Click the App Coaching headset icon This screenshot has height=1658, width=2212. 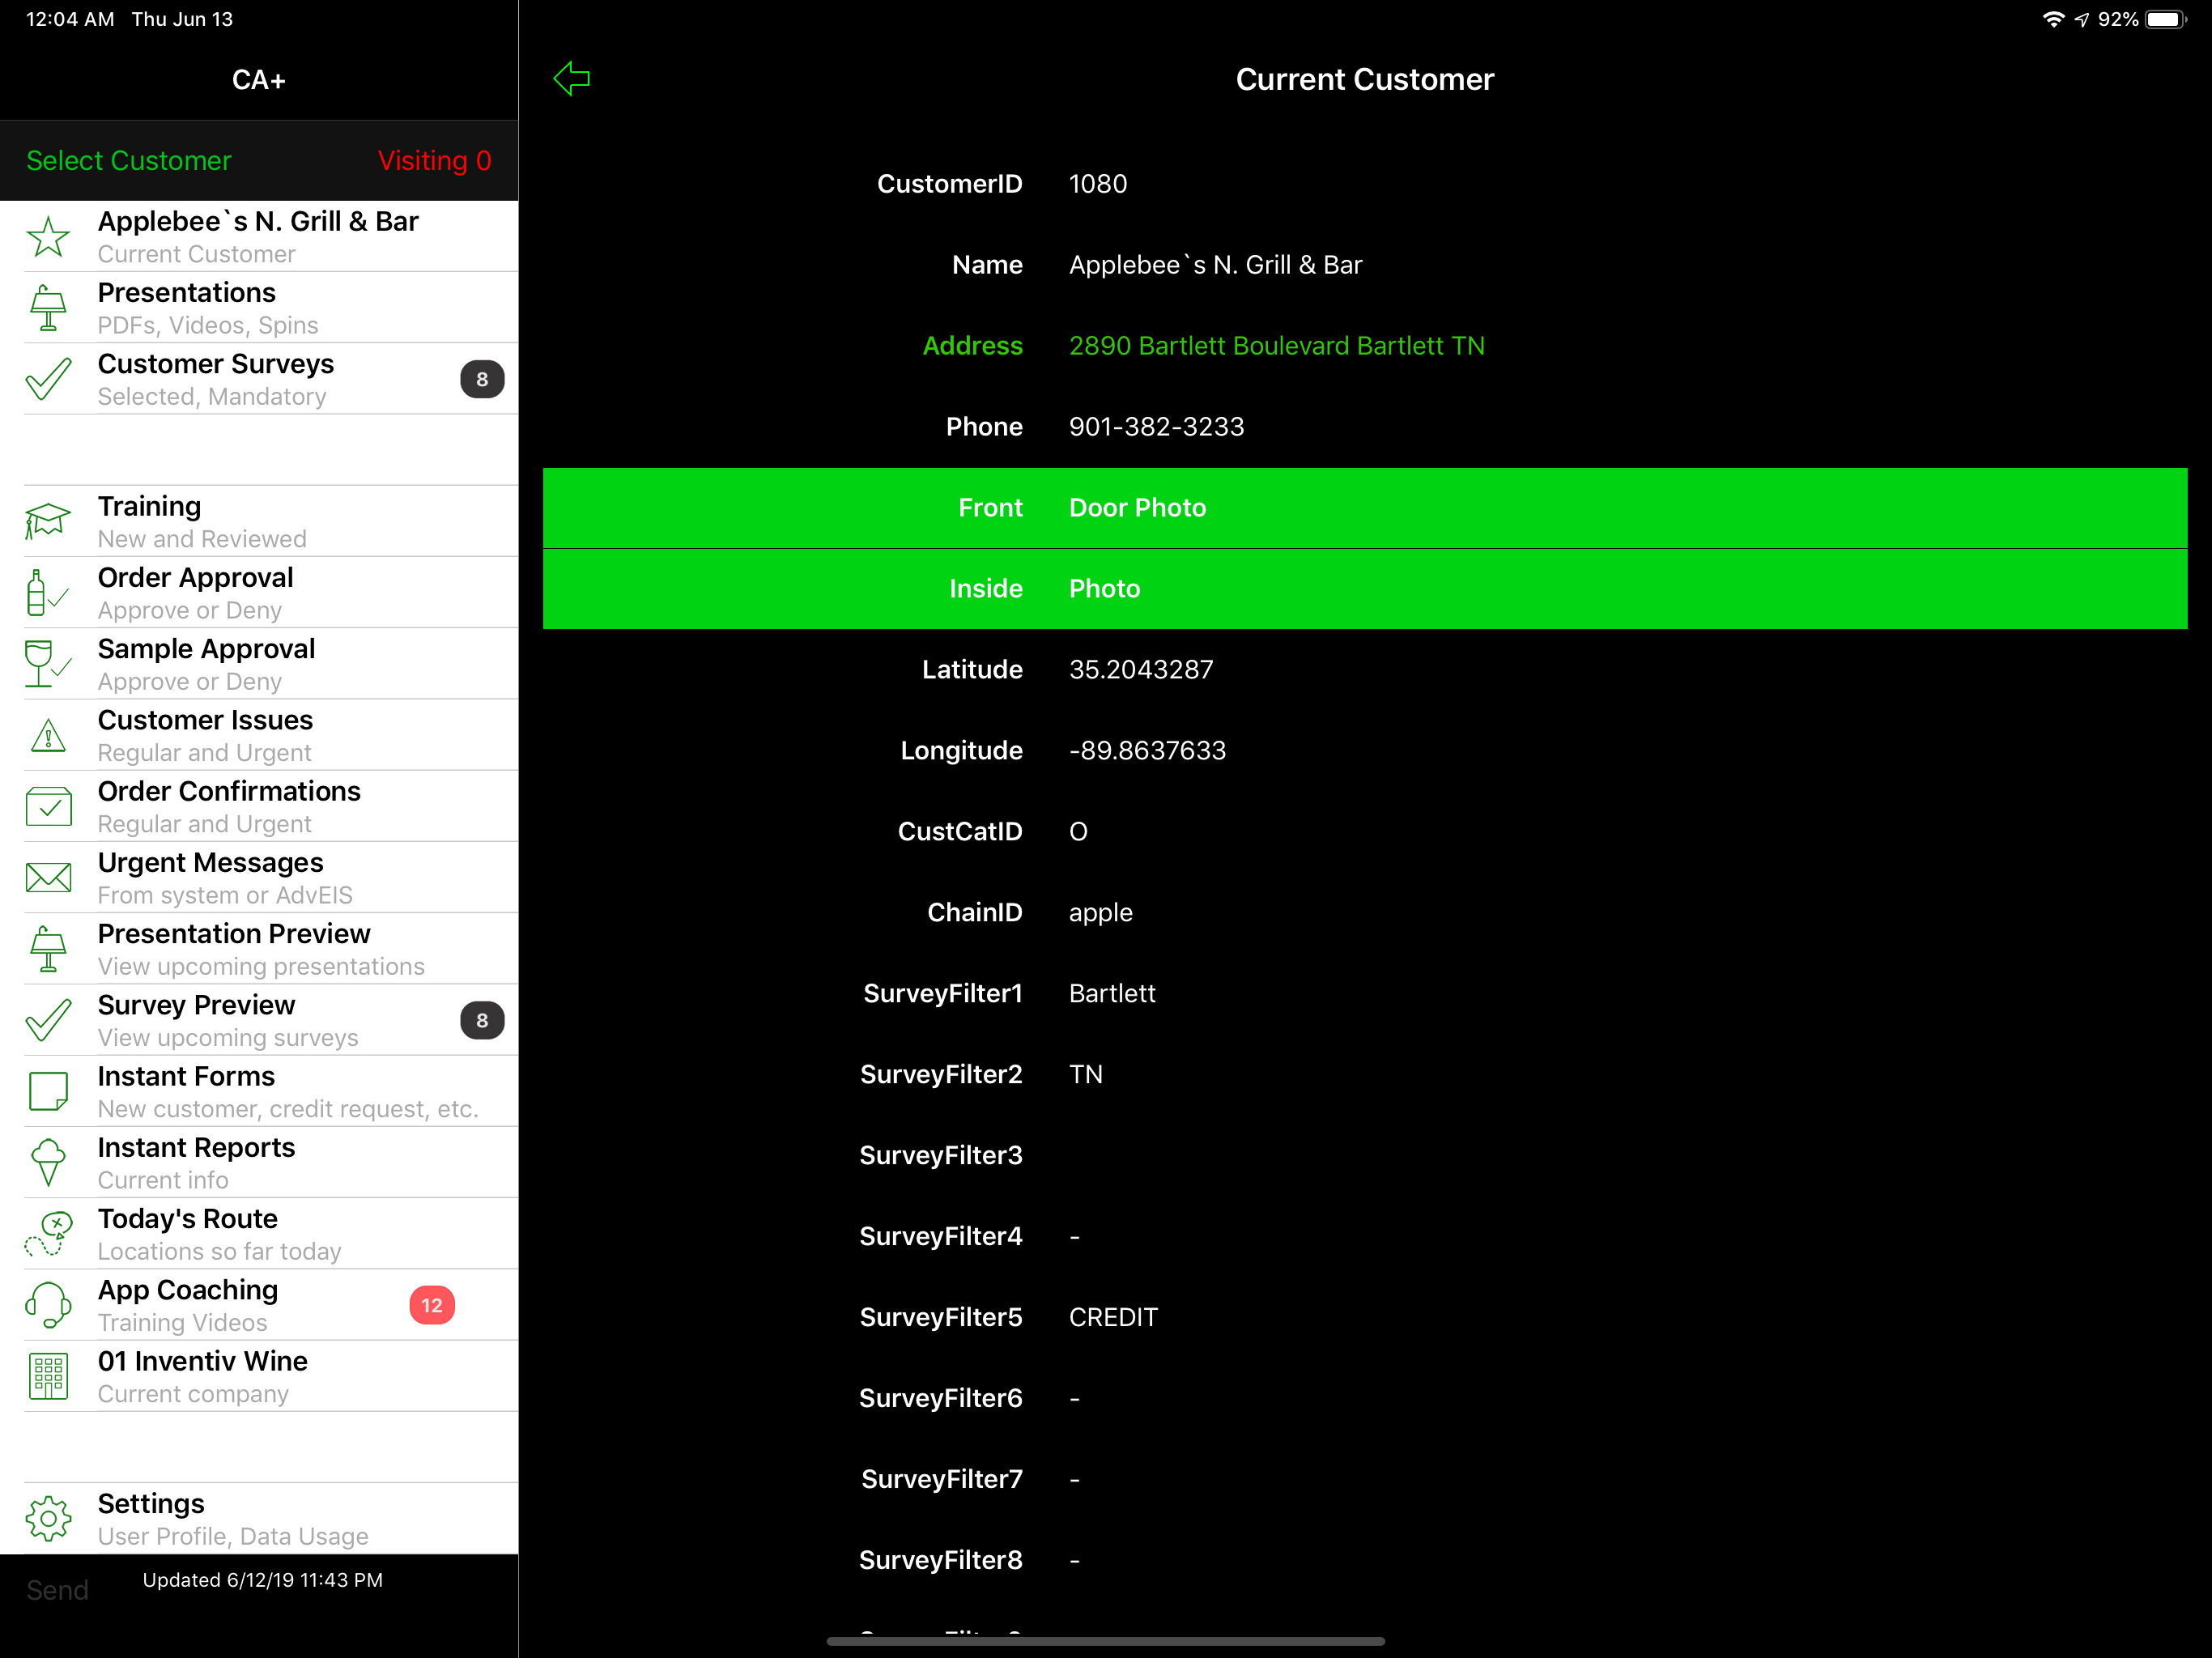(x=48, y=1305)
